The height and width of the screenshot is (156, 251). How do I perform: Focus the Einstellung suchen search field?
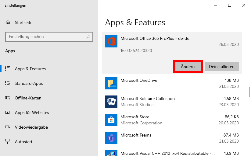coord(46,37)
